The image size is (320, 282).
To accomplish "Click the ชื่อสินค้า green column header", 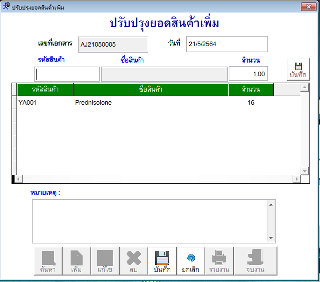I will (151, 89).
